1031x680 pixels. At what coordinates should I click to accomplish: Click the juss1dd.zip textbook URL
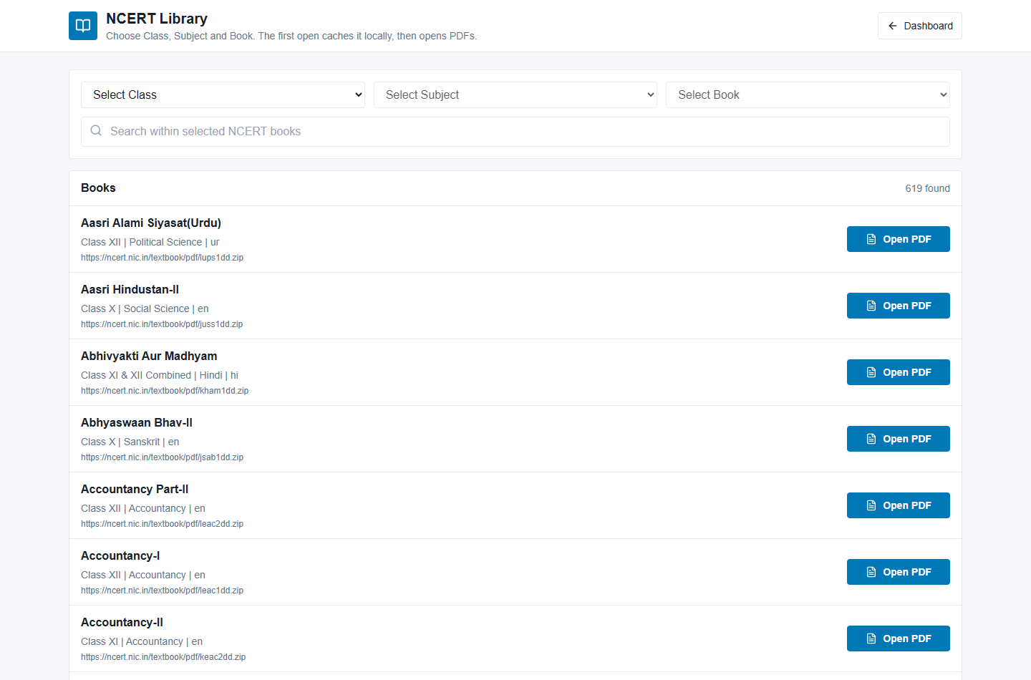click(x=162, y=324)
